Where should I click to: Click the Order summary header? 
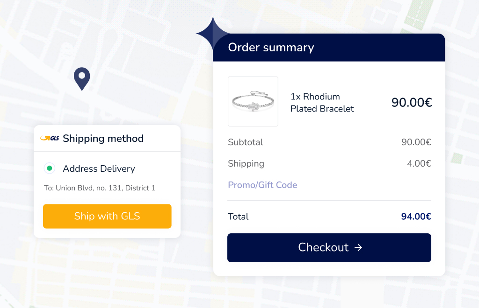click(271, 48)
